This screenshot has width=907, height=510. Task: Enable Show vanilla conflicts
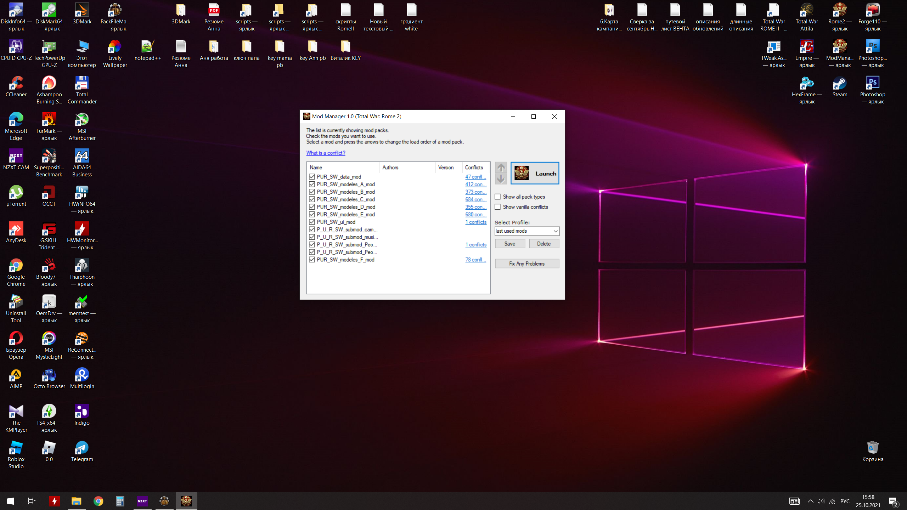tap(498, 207)
